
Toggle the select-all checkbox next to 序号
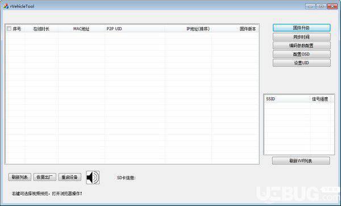(x=9, y=28)
